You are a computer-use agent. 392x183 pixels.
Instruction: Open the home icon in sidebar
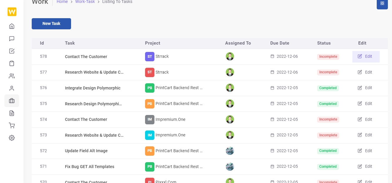point(12,26)
